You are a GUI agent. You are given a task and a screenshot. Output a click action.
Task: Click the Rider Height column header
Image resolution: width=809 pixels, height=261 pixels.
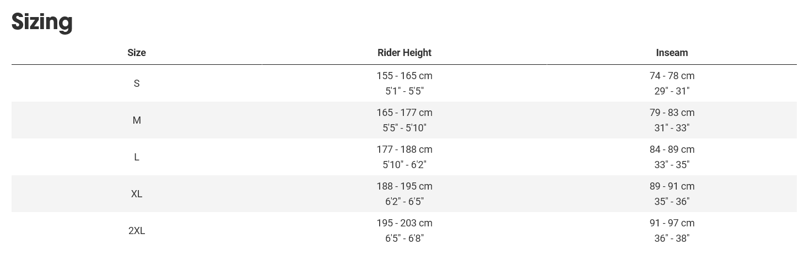pyautogui.click(x=404, y=53)
